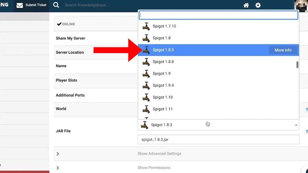Image resolution: width=308 pixels, height=173 pixels.
Task: Click the More info button
Action: coord(283,50)
